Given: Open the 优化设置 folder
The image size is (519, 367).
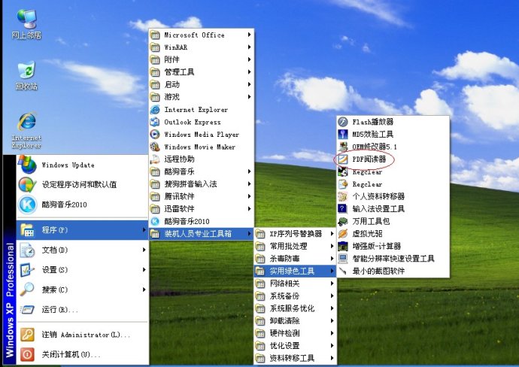Looking at the screenshot, I should pos(295,345).
